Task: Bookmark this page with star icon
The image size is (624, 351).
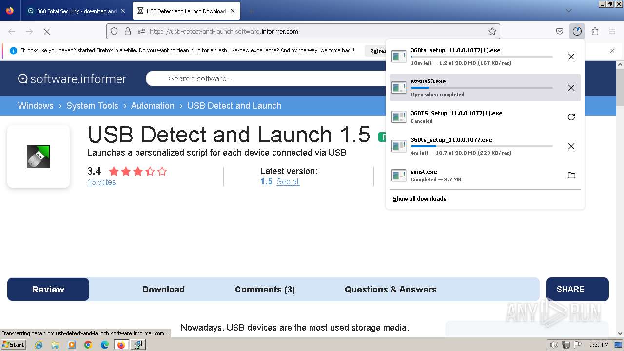Action: coord(492,31)
